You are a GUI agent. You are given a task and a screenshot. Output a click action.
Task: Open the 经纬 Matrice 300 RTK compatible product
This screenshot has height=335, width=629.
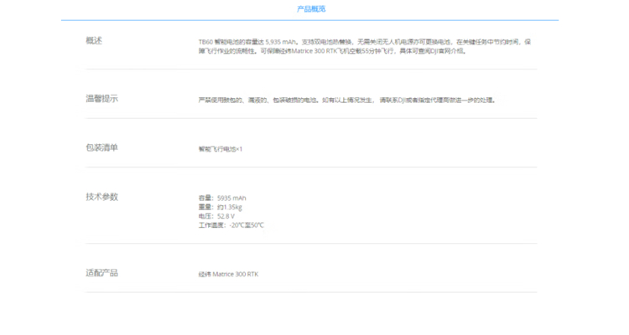[x=228, y=274]
